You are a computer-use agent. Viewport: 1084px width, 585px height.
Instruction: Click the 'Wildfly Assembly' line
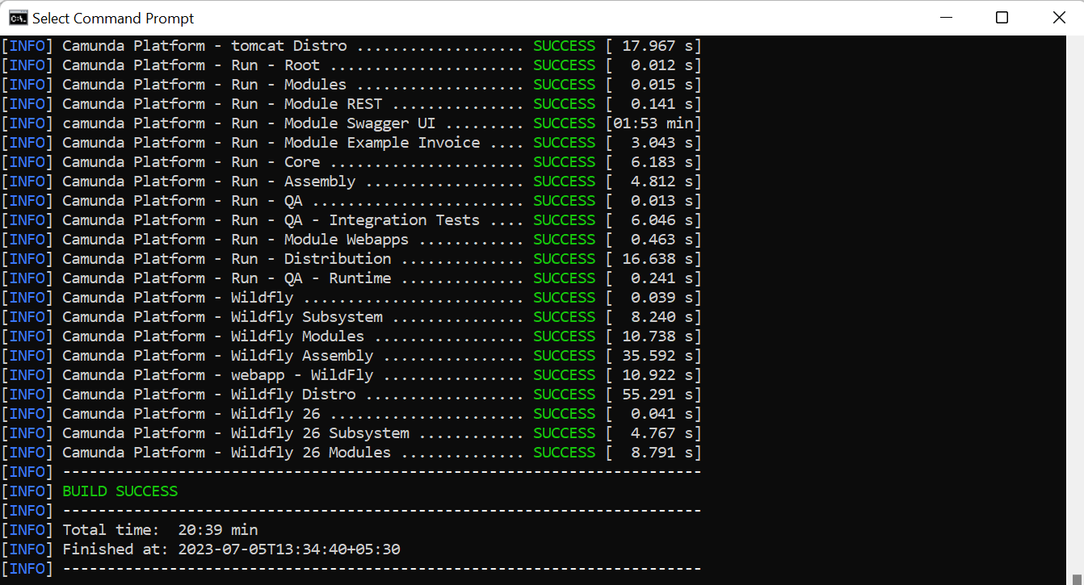click(351, 356)
